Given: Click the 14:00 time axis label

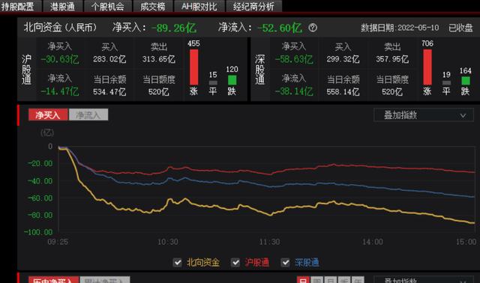Looking at the screenshot, I should [373, 242].
